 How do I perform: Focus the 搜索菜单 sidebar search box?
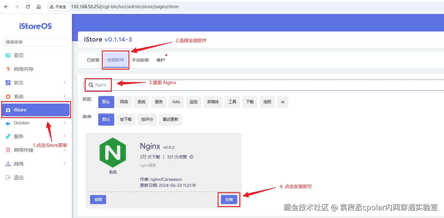pyautogui.click(x=36, y=42)
